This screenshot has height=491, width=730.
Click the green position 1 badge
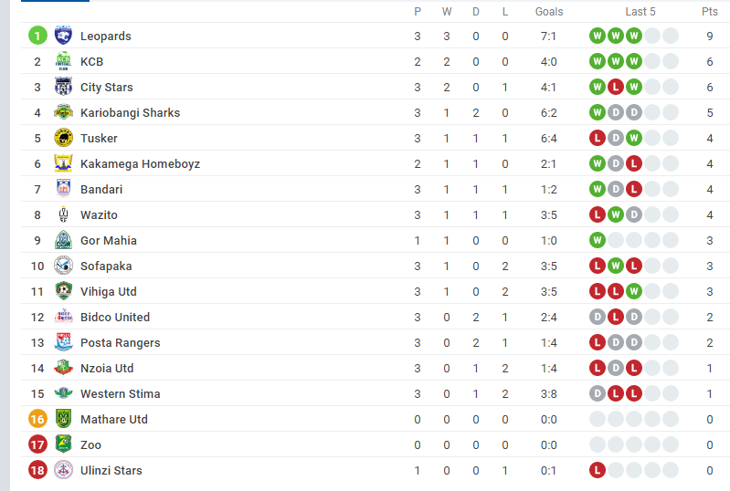coord(37,37)
